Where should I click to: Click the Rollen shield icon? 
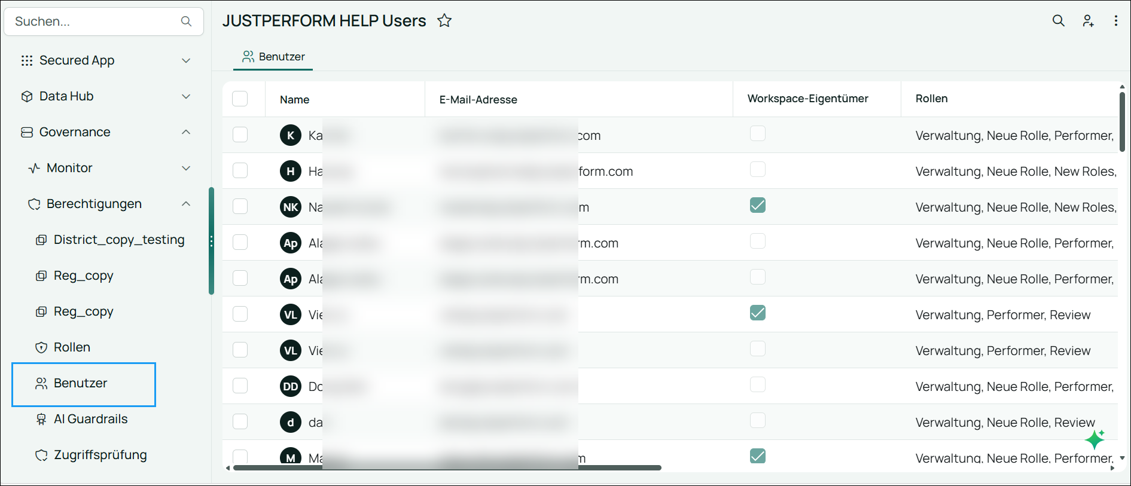41,347
